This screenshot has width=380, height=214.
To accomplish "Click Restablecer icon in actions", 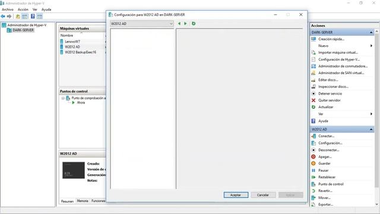I will pyautogui.click(x=313, y=177).
